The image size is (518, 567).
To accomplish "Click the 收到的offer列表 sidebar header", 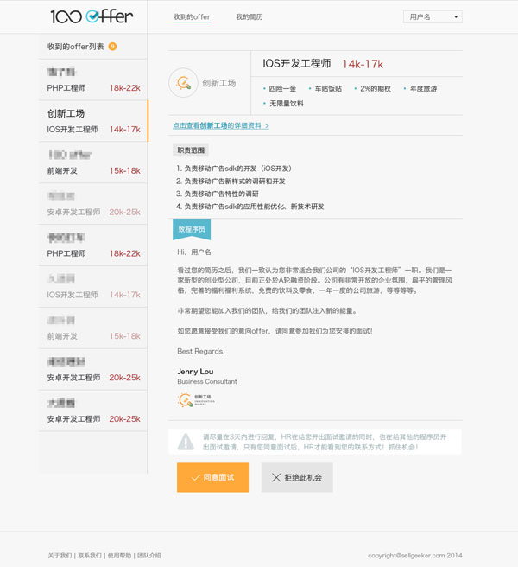I will (x=75, y=47).
